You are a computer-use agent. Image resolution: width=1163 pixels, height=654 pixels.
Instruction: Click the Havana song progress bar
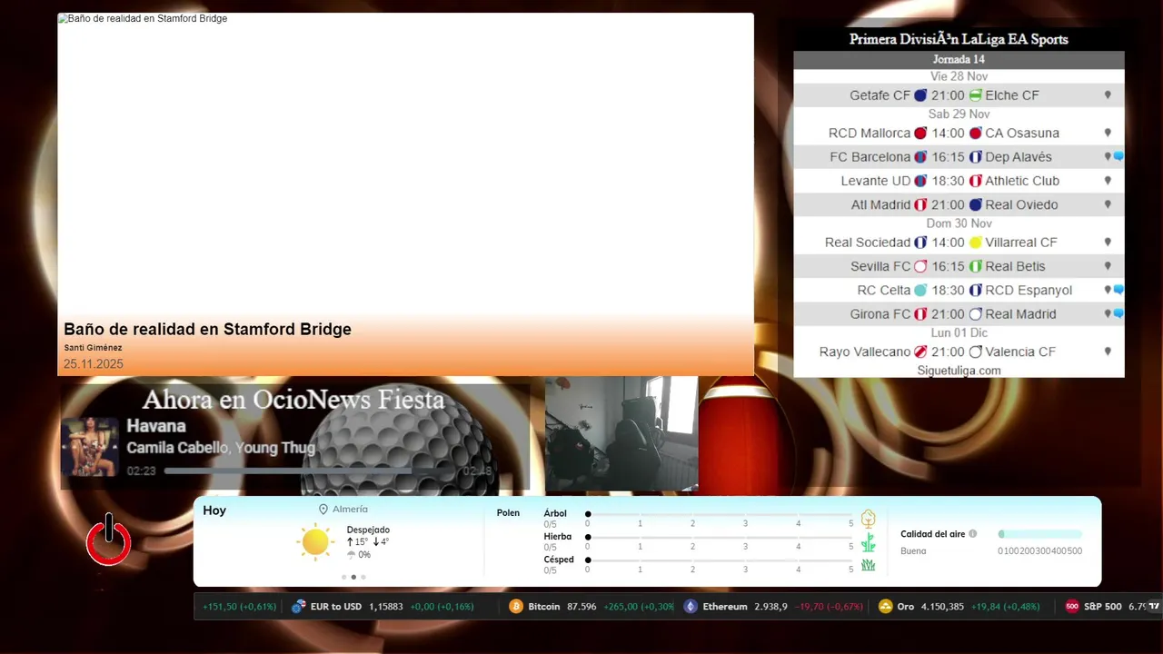[312, 471]
